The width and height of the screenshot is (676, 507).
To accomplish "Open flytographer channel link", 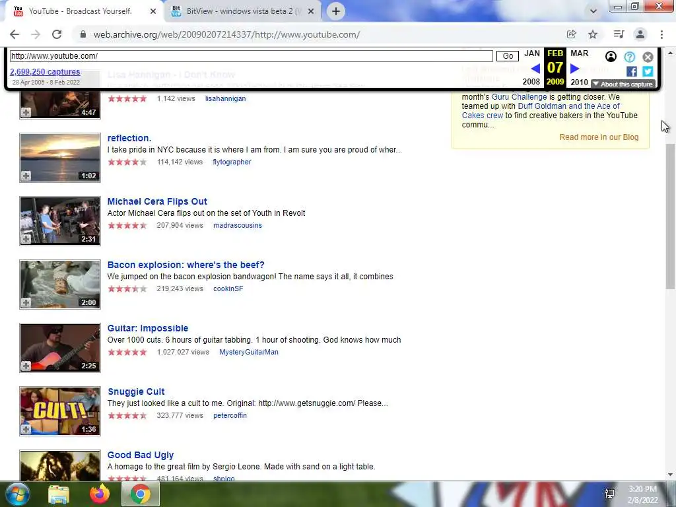I will click(232, 162).
